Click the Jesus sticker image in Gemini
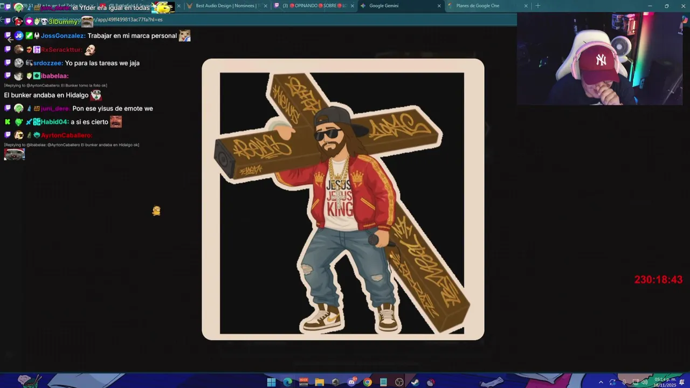This screenshot has width=690, height=388. (x=343, y=199)
